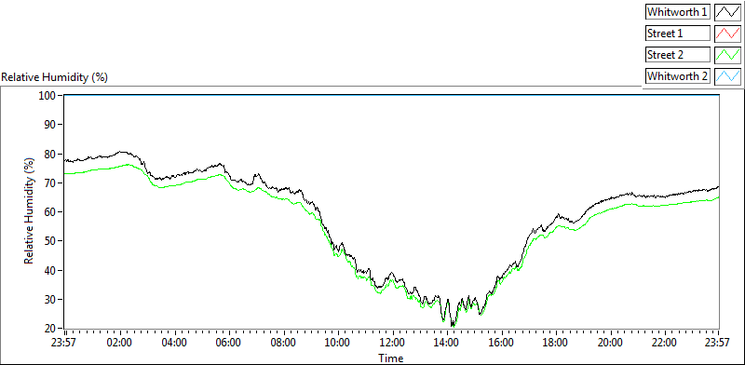745x365 pixels.
Task: Click the 08:00 time axis label
Action: (x=284, y=343)
